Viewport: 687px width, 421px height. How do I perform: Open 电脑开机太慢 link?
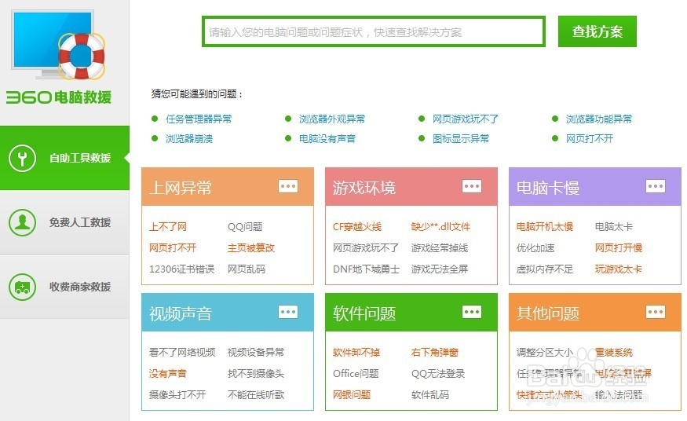[x=545, y=227]
